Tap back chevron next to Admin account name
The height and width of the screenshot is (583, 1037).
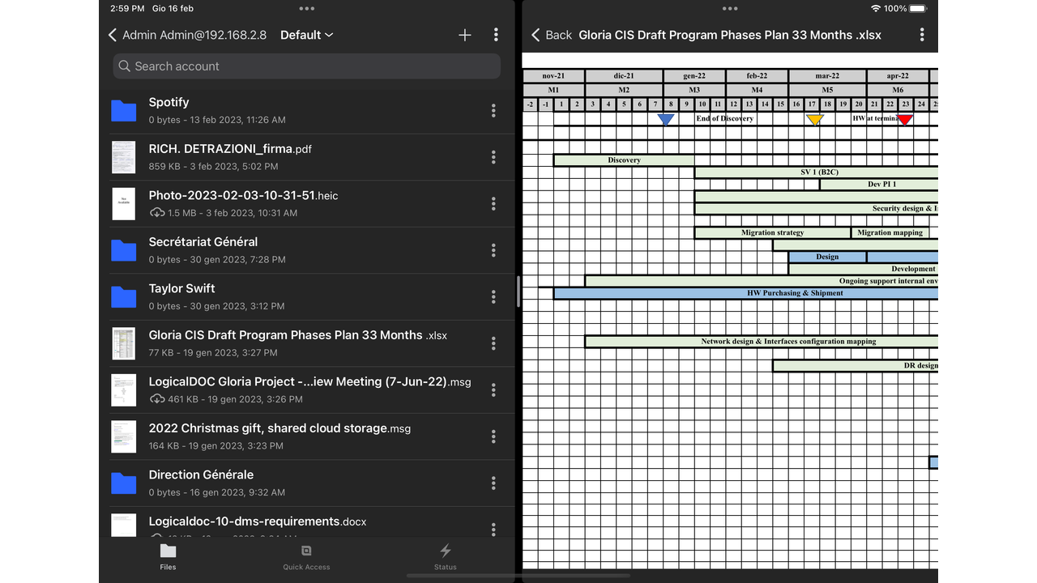[113, 35]
